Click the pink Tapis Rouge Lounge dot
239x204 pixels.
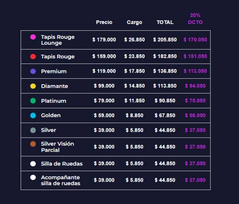[33, 37]
